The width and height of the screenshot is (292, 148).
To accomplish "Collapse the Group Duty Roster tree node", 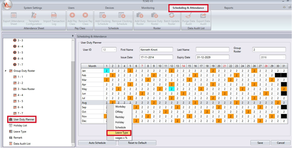I will coord(5,71).
